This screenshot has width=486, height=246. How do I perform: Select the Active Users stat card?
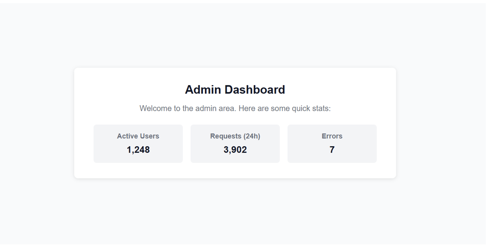point(138,157)
